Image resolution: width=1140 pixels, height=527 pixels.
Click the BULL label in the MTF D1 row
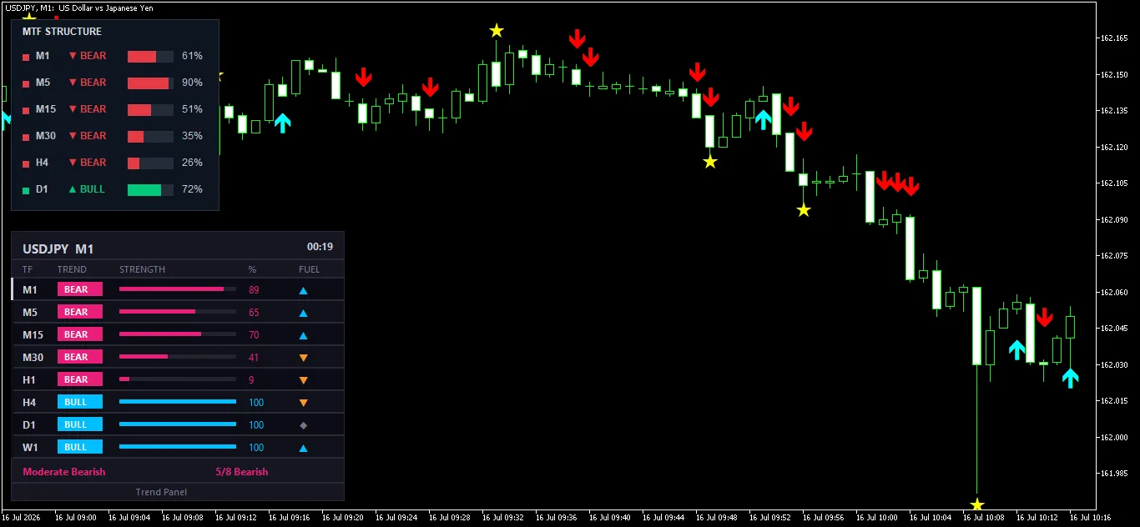(92, 189)
